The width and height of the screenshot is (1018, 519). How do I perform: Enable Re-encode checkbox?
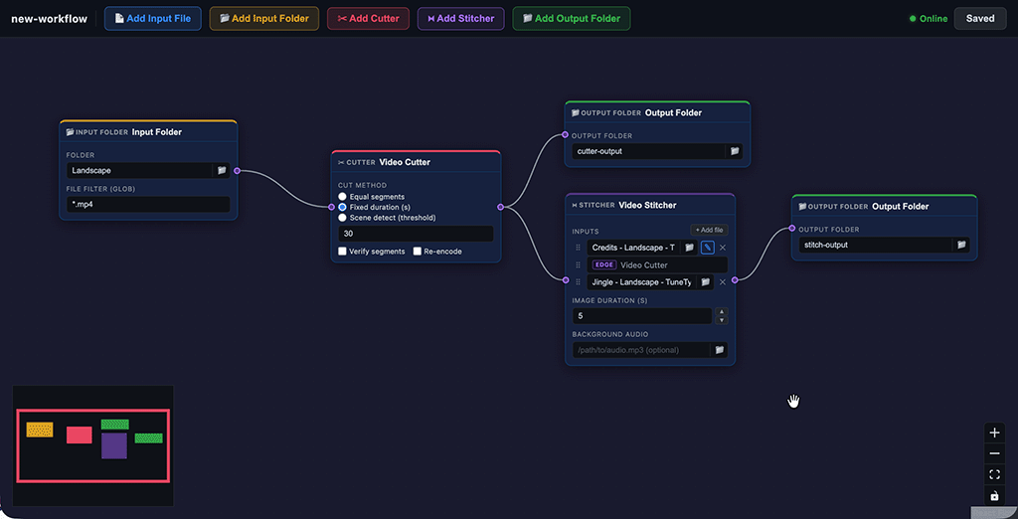tap(418, 252)
